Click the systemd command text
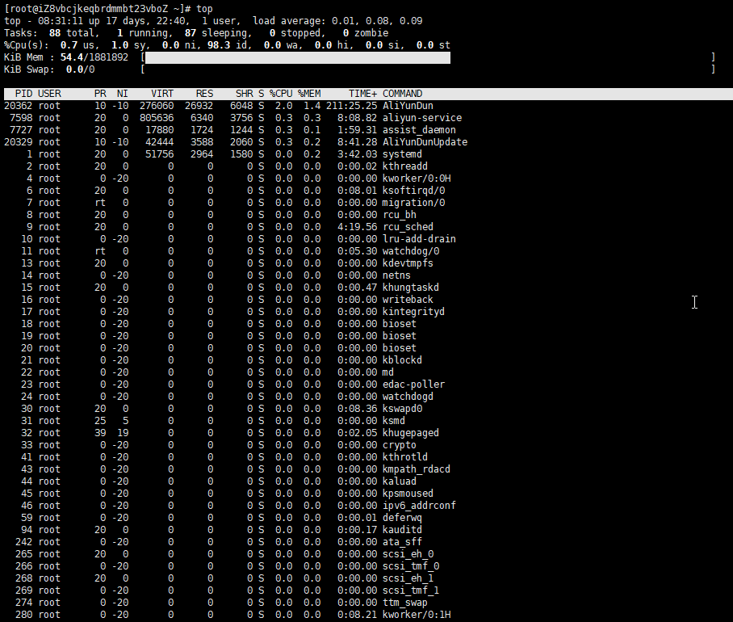The image size is (733, 622). click(x=402, y=154)
